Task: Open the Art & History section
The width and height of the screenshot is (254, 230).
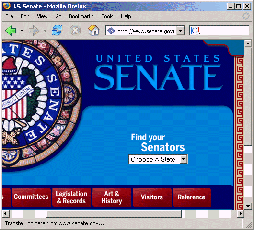Action: coord(112,197)
